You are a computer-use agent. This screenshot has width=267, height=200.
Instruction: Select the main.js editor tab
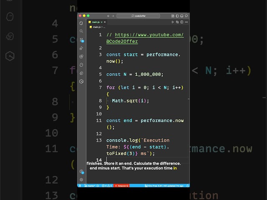coord(97,22)
